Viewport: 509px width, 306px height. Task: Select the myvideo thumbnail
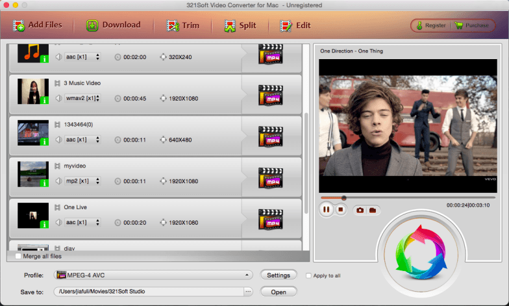point(33,174)
